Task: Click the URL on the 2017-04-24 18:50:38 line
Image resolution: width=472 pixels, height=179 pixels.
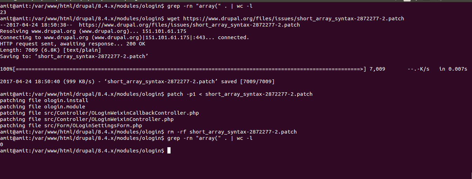Action: (190, 25)
